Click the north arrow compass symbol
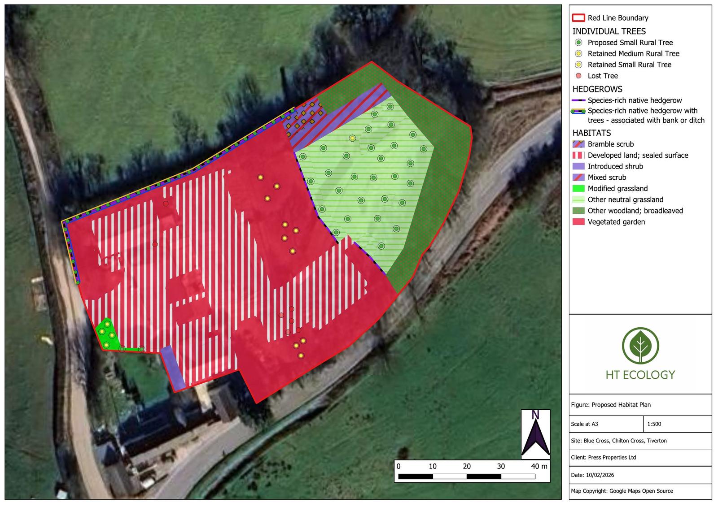 click(535, 434)
